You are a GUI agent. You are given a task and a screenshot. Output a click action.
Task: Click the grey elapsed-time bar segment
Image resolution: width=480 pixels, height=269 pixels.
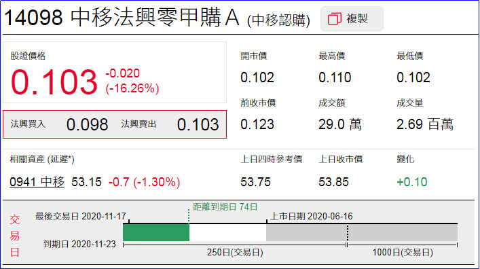pyautogui.click(x=362, y=232)
